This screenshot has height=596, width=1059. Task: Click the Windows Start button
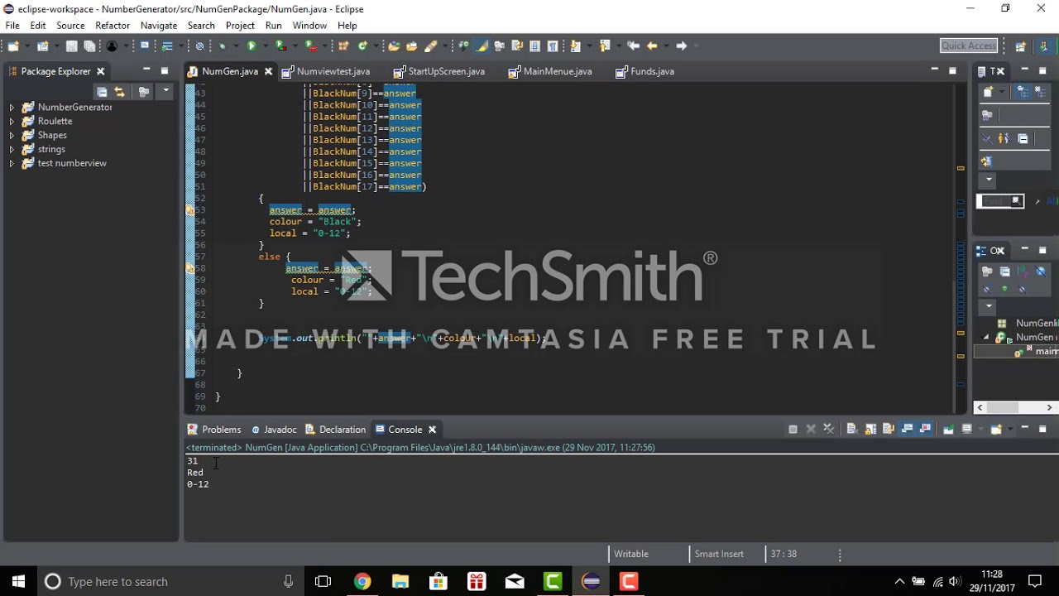(18, 581)
